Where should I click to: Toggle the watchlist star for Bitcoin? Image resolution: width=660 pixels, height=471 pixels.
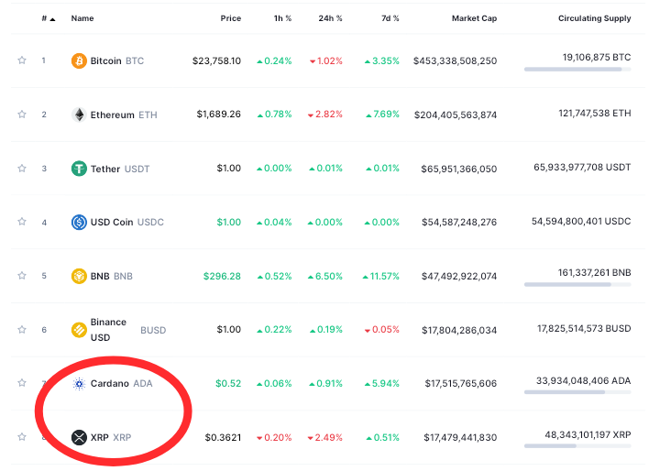(21, 61)
